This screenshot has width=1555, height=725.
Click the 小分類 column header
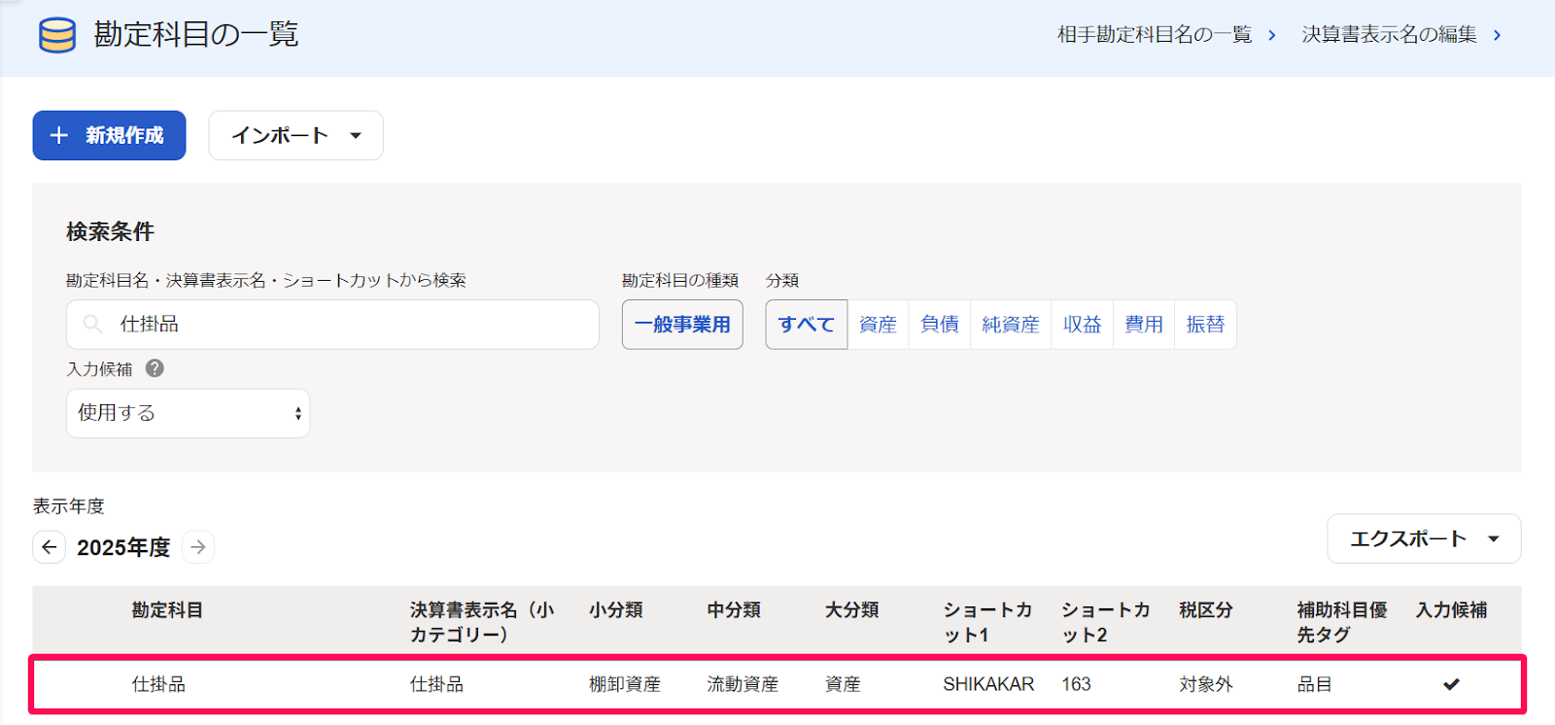(x=616, y=610)
